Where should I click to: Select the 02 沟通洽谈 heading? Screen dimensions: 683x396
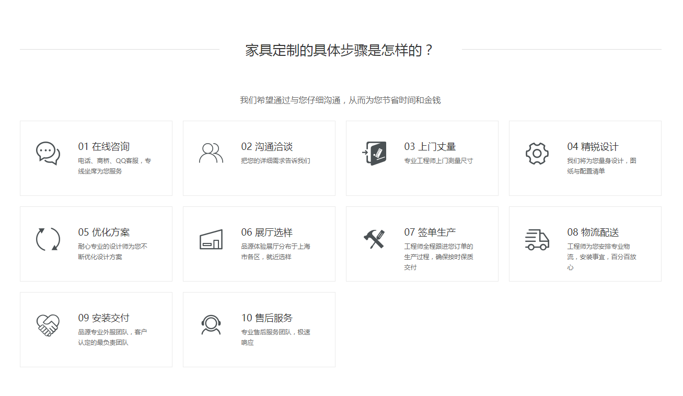(x=267, y=147)
